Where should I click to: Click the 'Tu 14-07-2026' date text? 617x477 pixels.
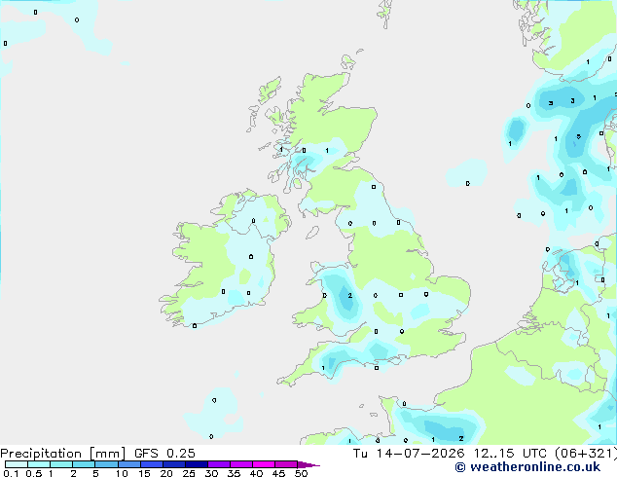409,454
